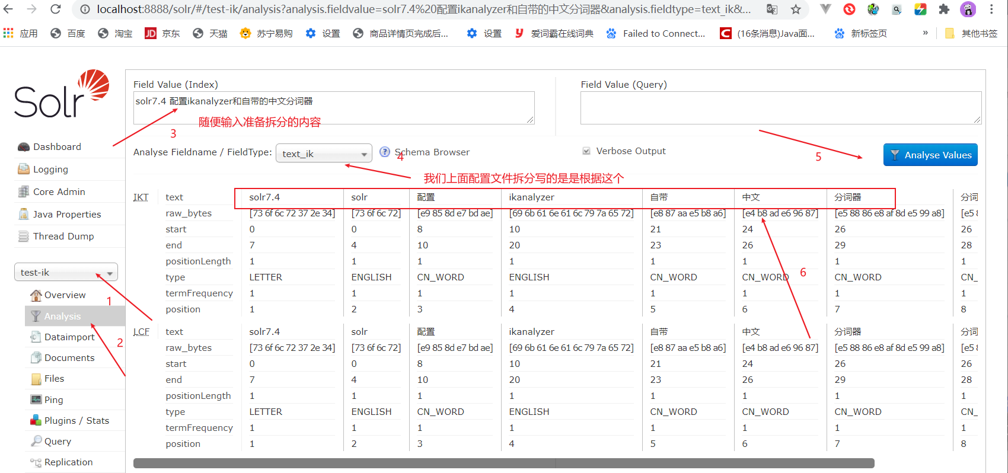Open the Query page
The image size is (1008, 473).
coord(58,441)
